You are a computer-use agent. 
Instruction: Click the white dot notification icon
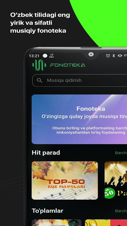tap(45, 56)
